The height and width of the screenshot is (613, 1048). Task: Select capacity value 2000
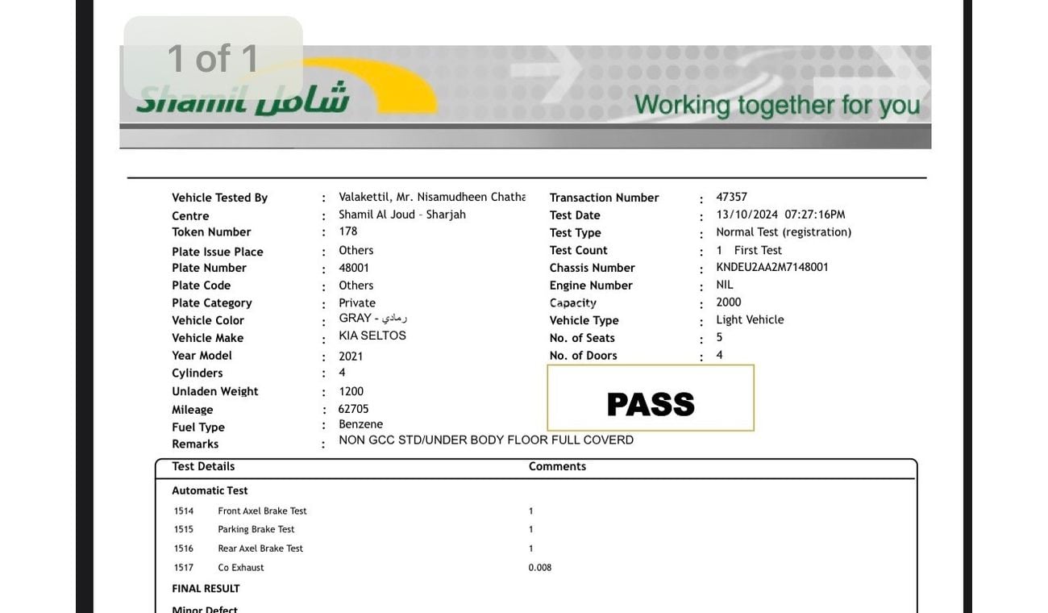pos(728,302)
